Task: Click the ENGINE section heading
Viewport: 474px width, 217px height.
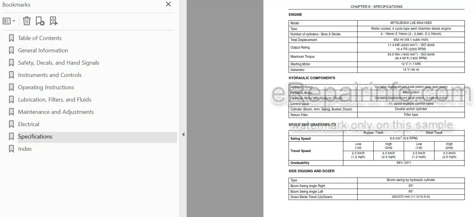Action: [295, 15]
